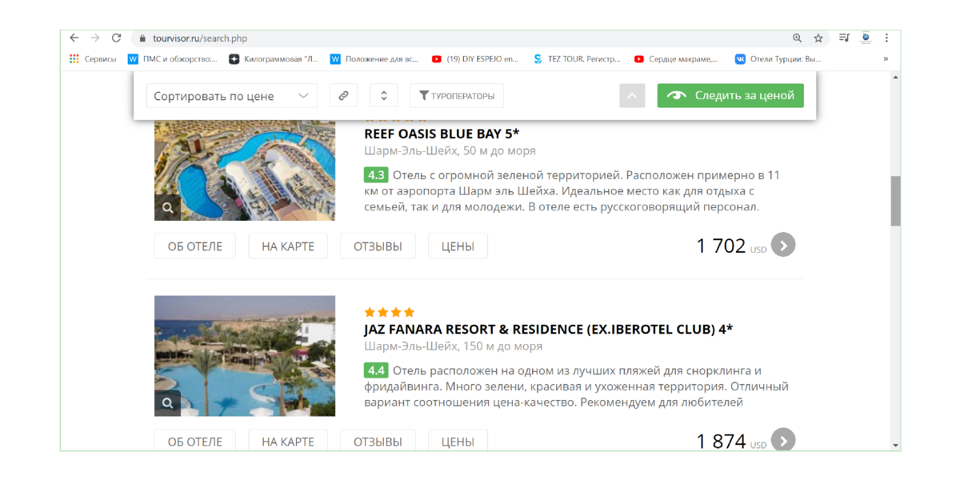
Task: Open the Положение для вс... bookmark
Action: click(x=374, y=58)
